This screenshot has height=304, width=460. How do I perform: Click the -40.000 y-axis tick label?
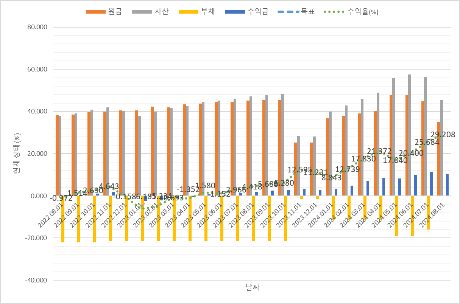click(35, 280)
